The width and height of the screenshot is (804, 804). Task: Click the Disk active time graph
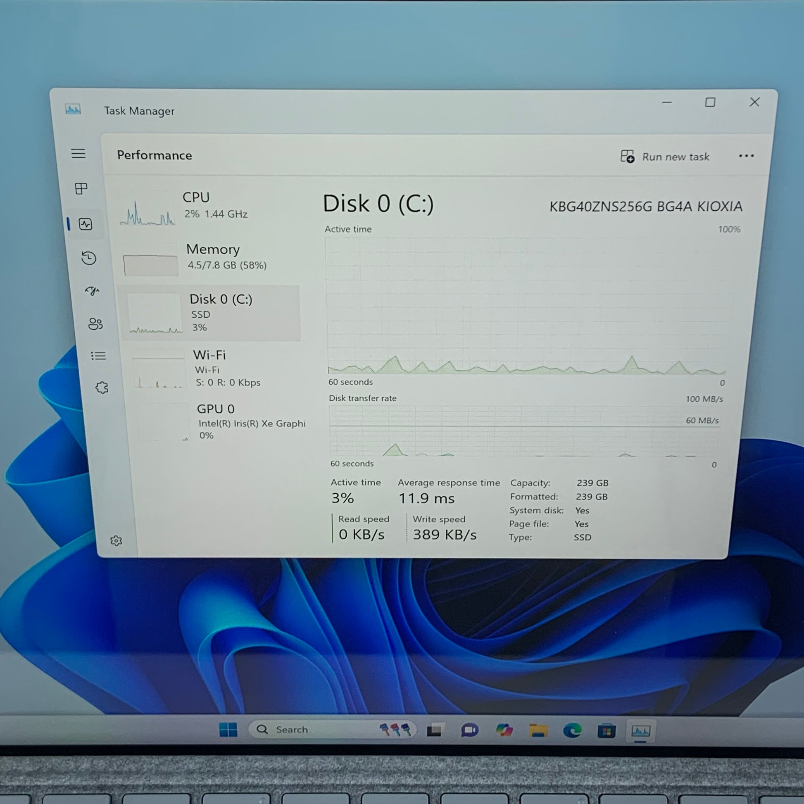[526, 306]
